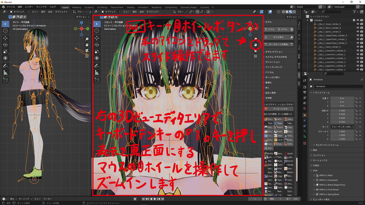The width and height of the screenshot is (365, 205).
Task: Open the orange Object properties tab
Action: (x=305, y=115)
